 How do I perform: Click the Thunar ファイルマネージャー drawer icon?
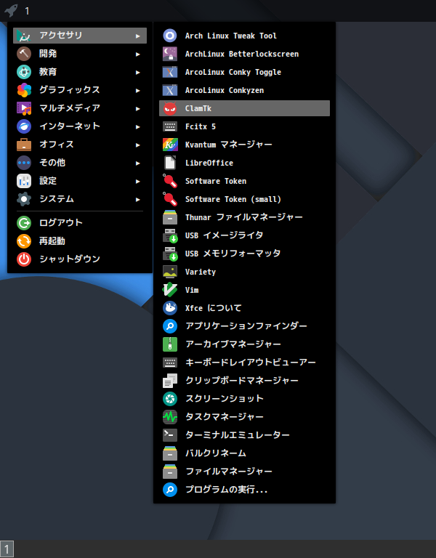170,217
